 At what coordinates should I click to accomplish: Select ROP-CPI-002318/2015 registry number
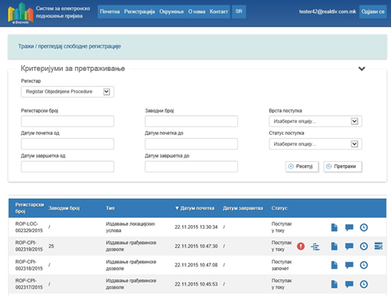click(x=29, y=265)
